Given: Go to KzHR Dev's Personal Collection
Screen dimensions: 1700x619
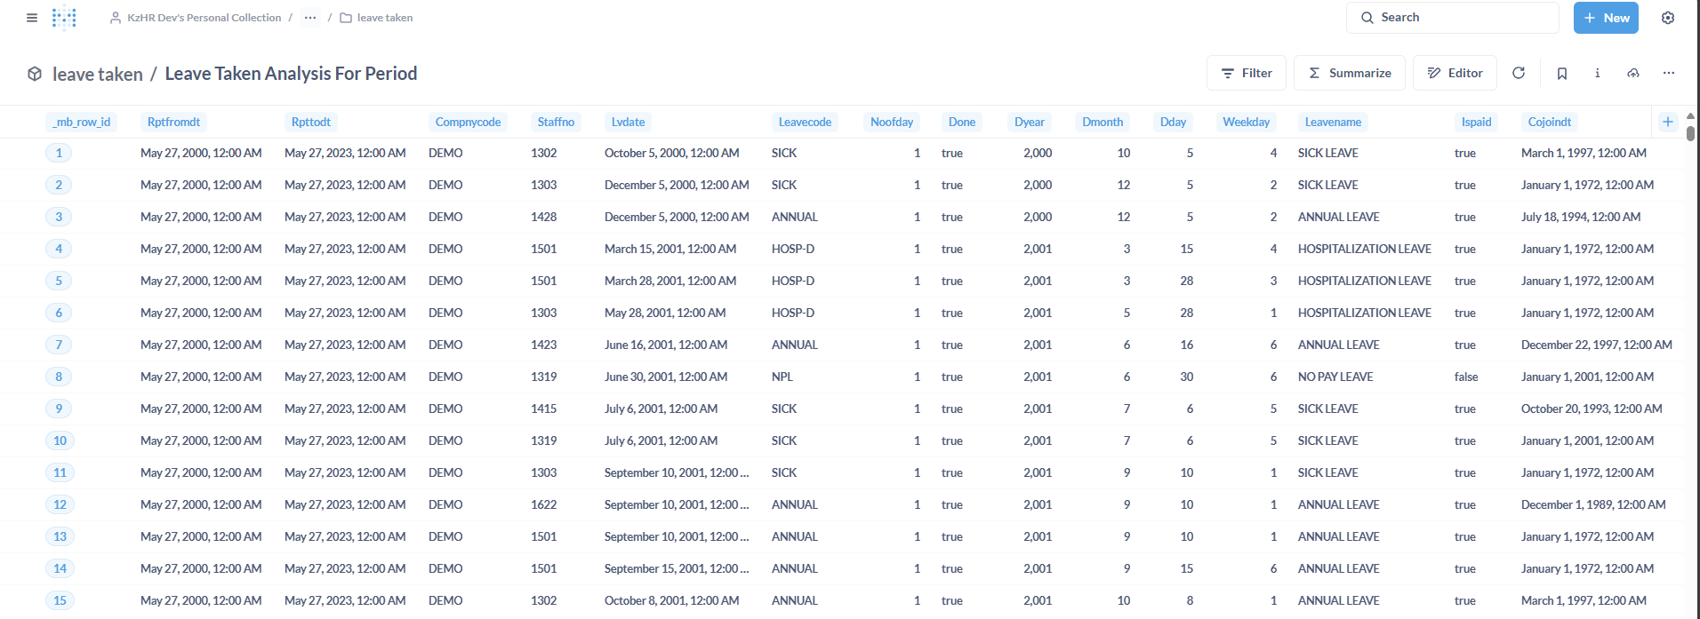Looking at the screenshot, I should pyautogui.click(x=204, y=18).
